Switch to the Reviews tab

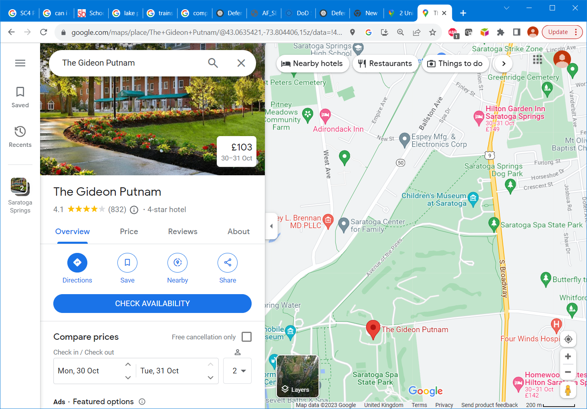183,232
